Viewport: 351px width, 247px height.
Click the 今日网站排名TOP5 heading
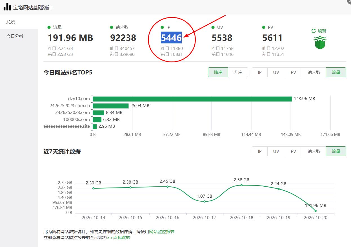pos(68,72)
